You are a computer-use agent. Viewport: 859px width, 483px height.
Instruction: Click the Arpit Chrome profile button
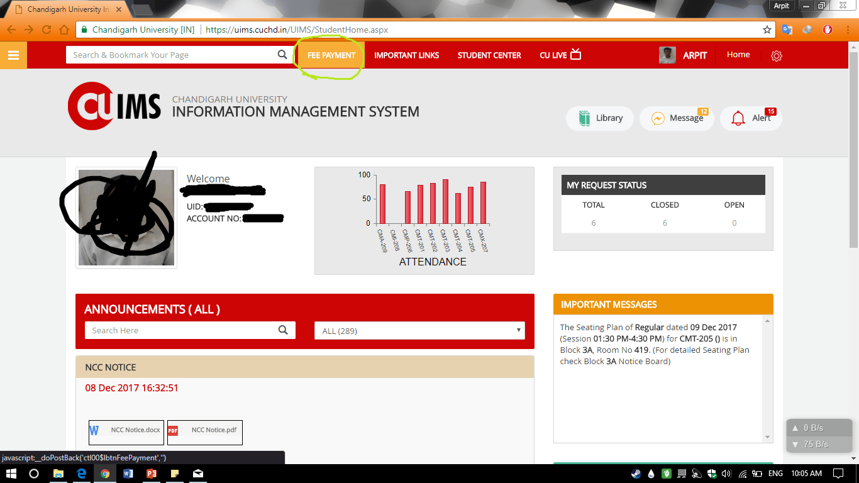tap(781, 6)
